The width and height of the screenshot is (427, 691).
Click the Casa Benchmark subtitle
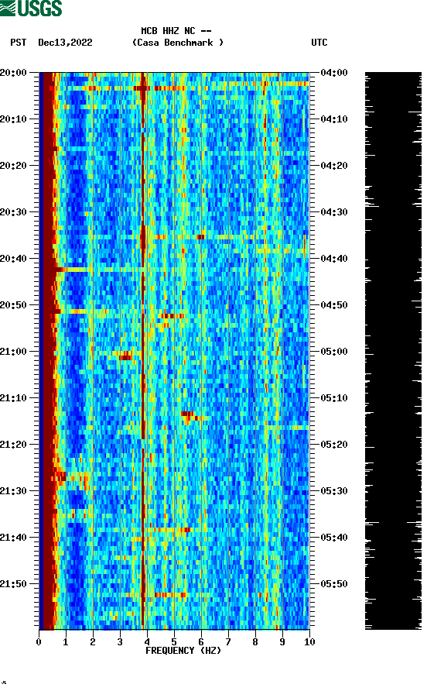click(x=178, y=43)
